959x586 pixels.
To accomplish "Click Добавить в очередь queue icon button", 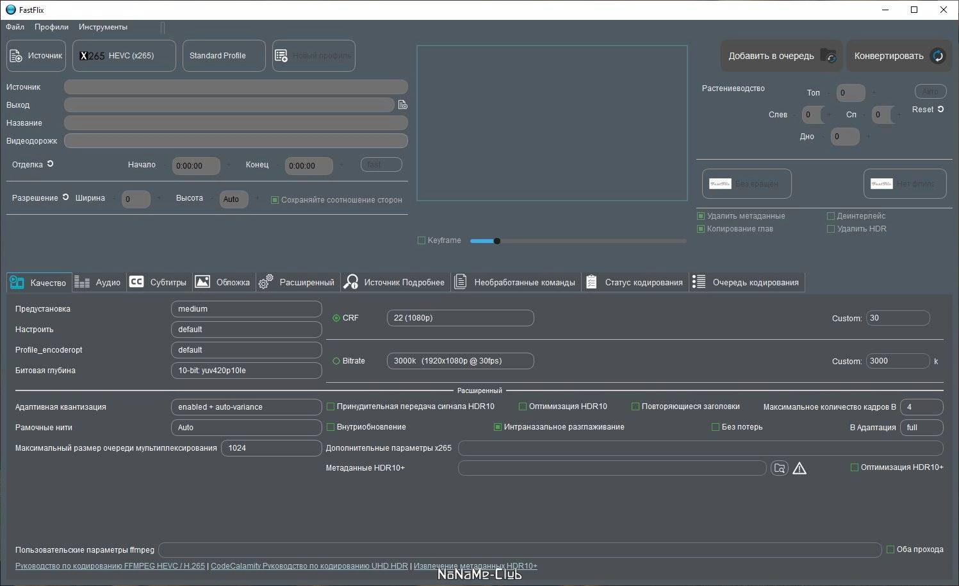I will point(782,56).
